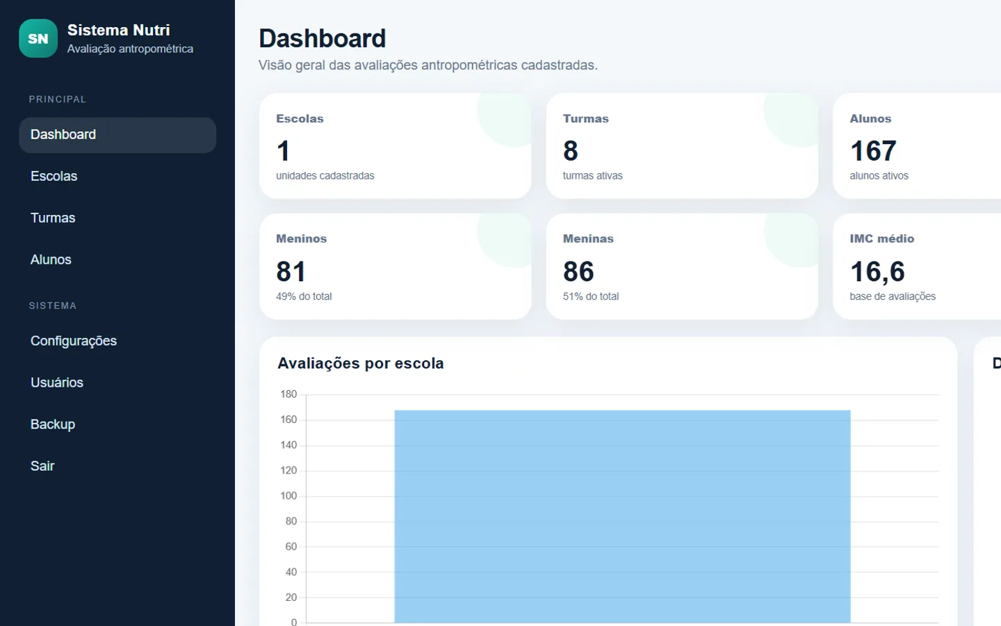Click the blue bar in the chart
This screenshot has width=1001, height=626.
pyautogui.click(x=622, y=516)
